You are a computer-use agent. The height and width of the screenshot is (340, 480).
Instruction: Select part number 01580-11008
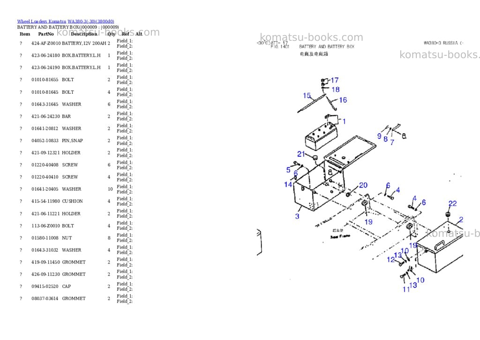(45, 238)
